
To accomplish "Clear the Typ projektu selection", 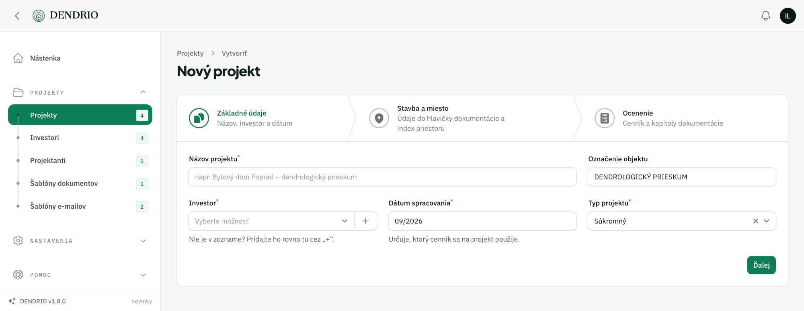I will pos(756,221).
